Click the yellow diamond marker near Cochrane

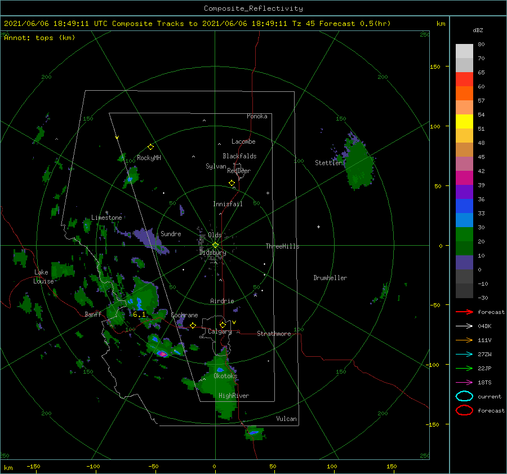(x=193, y=325)
